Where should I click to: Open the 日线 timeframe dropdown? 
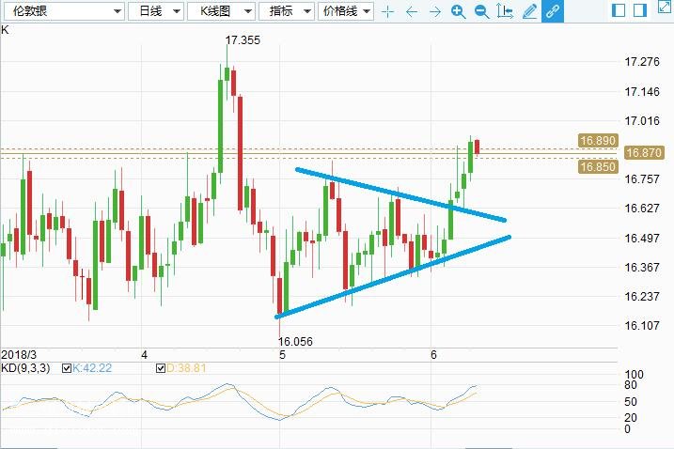156,11
